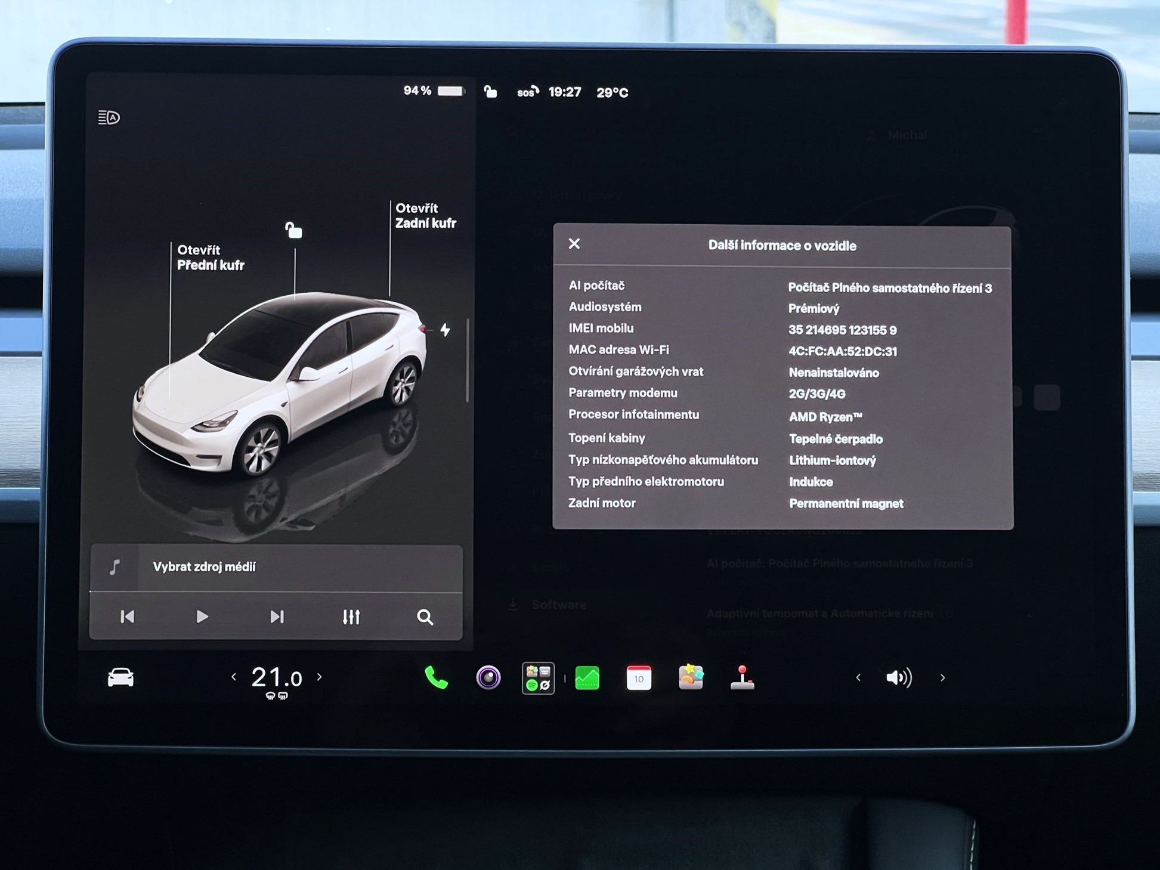The height and width of the screenshot is (870, 1160).
Task: Select the Topení kabiny label
Action: 607,438
